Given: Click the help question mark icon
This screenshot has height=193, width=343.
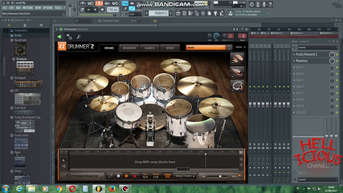Looking at the screenshot, I should click(x=270, y=4).
